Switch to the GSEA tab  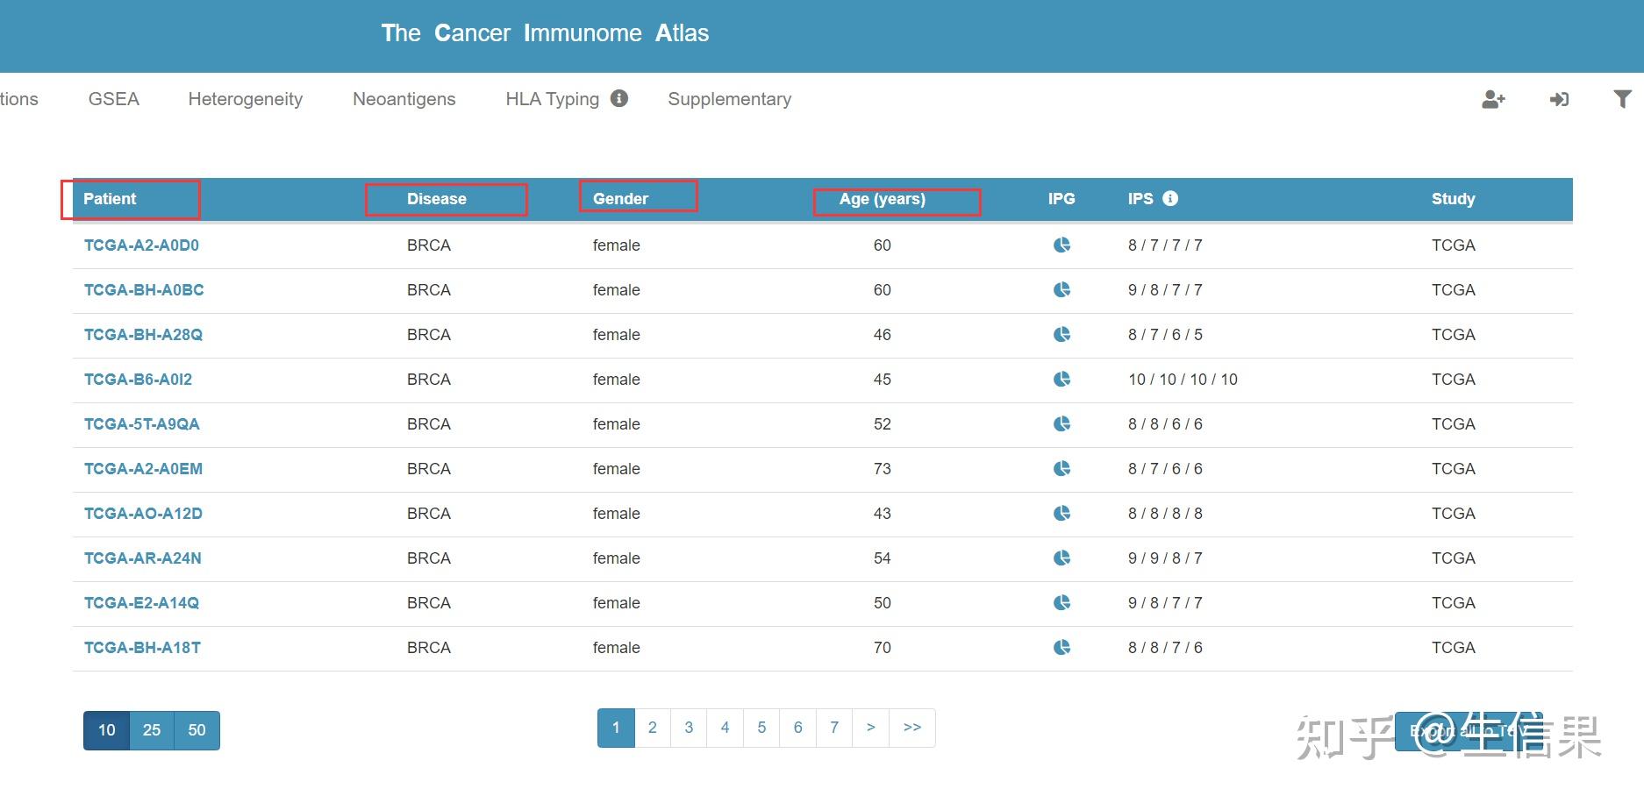tap(113, 99)
